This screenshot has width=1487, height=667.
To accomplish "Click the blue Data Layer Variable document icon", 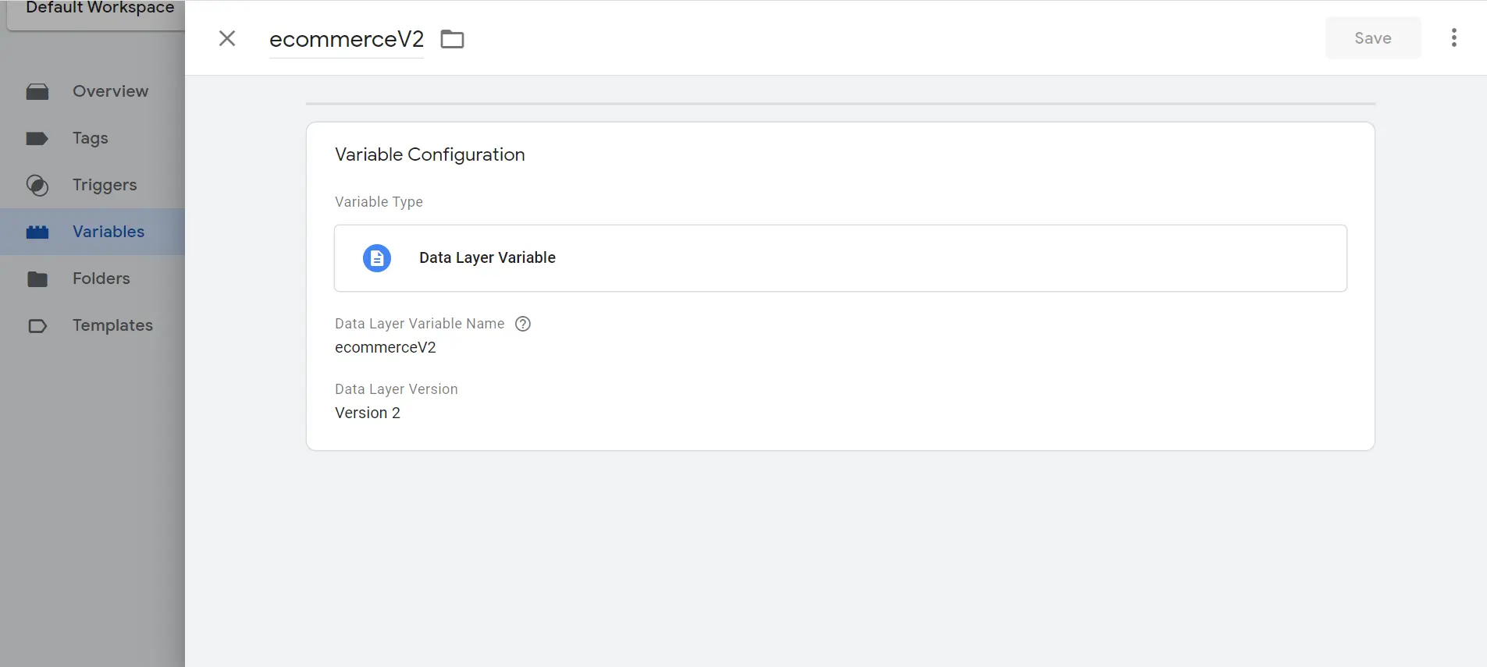I will 377,258.
